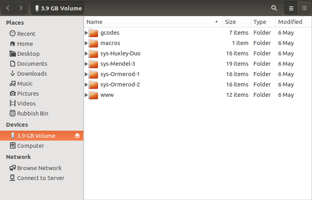Click the "1 item" size cell

(x=240, y=43)
